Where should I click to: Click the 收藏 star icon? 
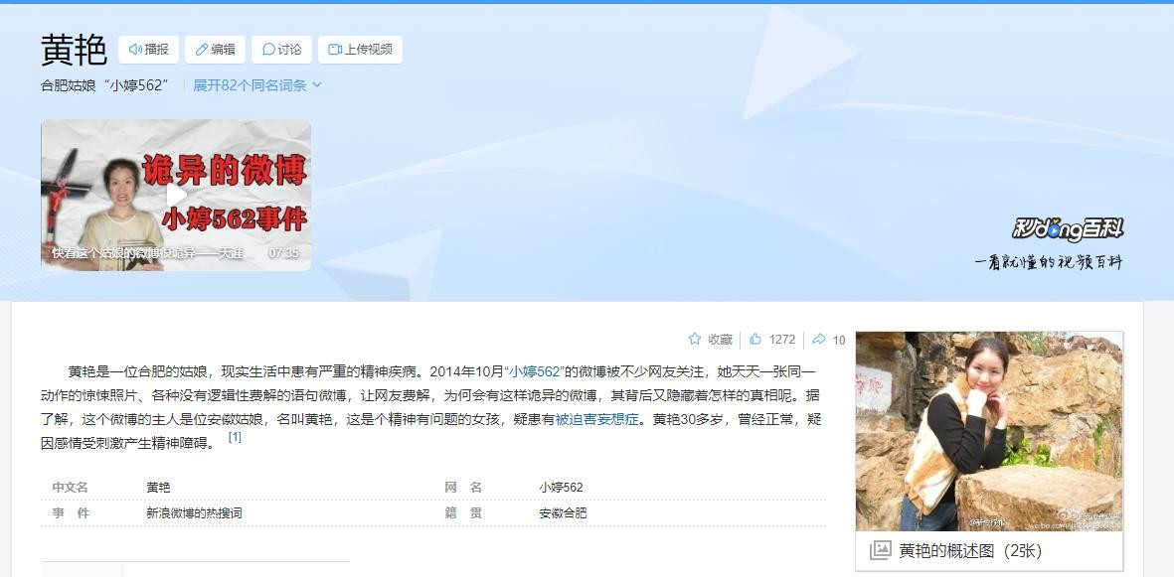pyautogui.click(x=695, y=339)
